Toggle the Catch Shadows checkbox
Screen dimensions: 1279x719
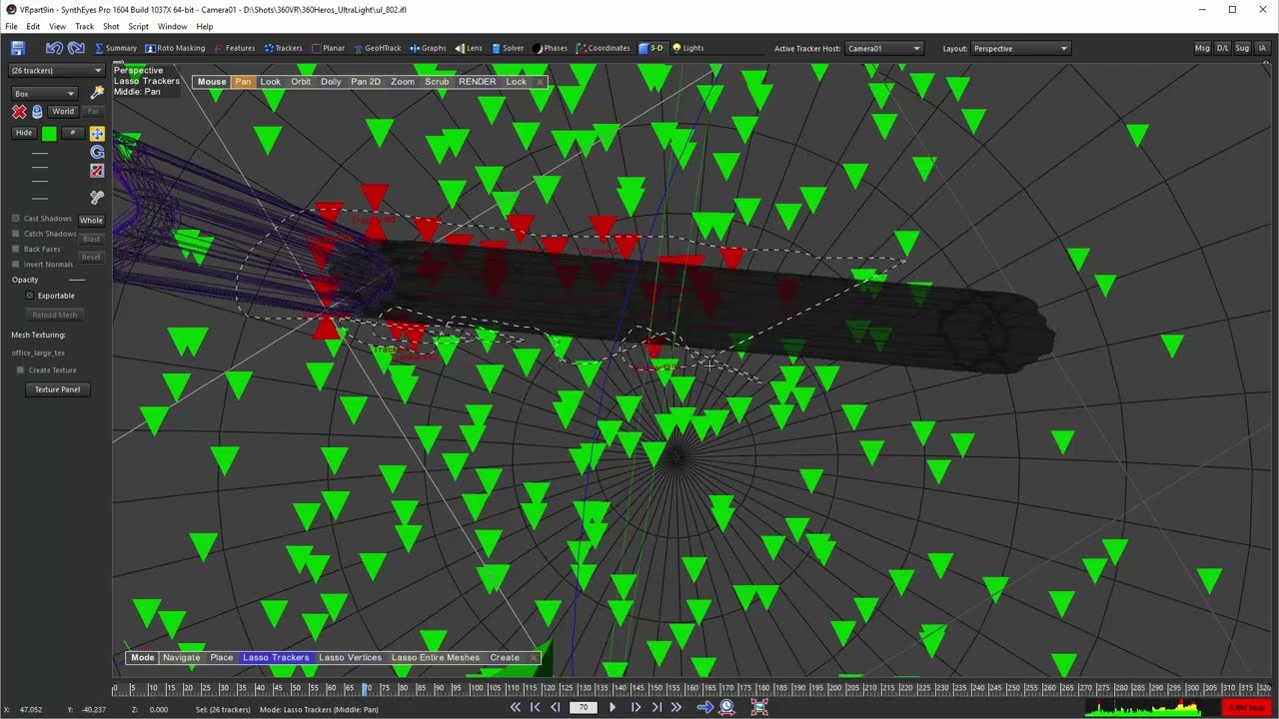click(x=16, y=234)
